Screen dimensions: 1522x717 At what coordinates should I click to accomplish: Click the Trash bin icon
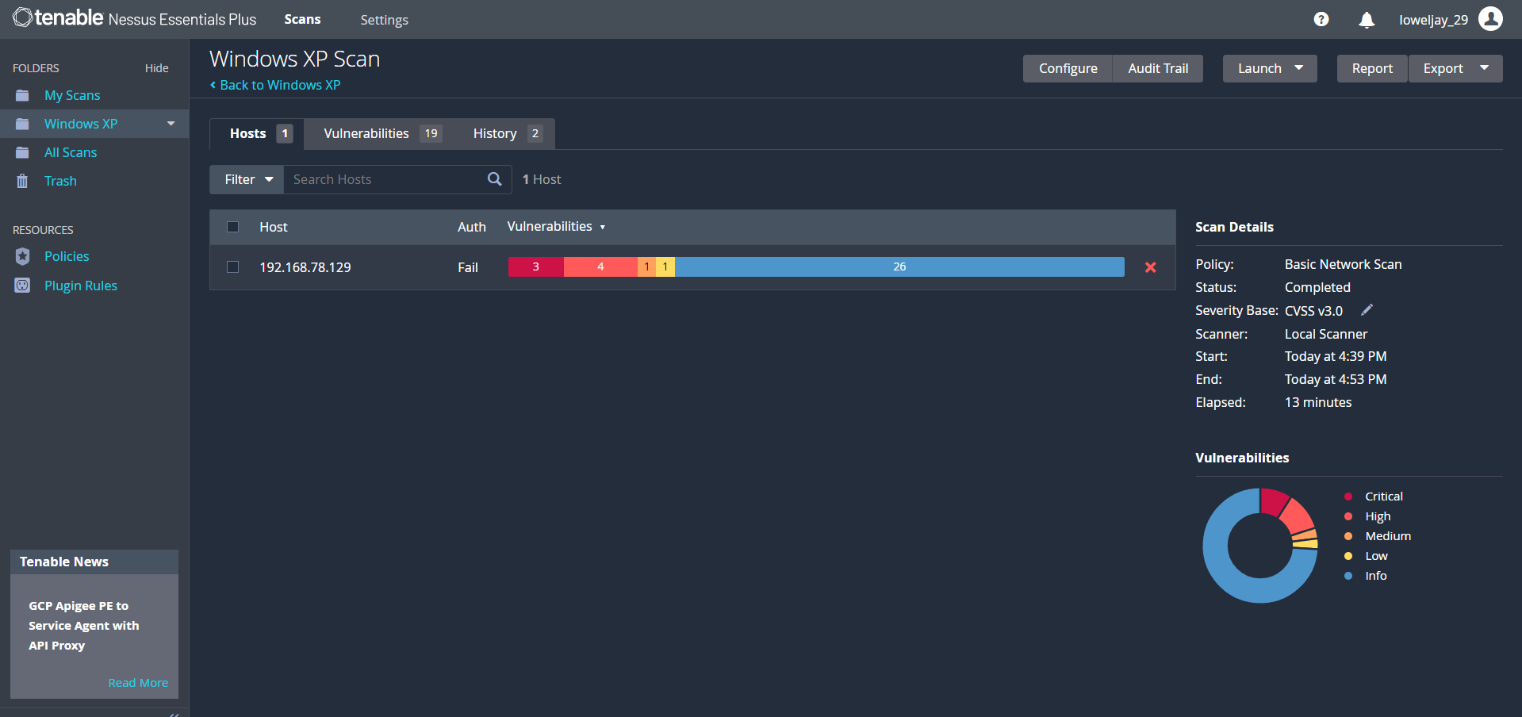pos(22,181)
